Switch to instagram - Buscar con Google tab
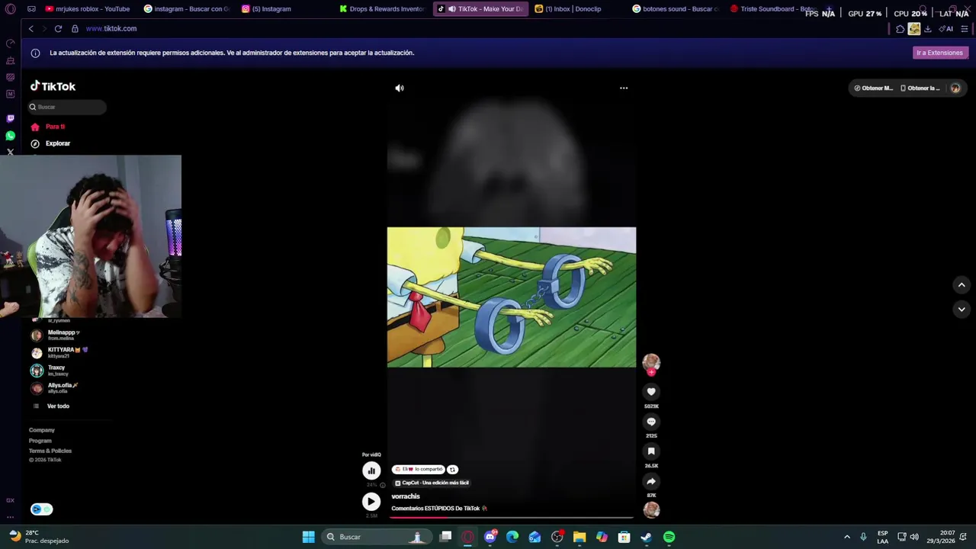 (x=187, y=9)
